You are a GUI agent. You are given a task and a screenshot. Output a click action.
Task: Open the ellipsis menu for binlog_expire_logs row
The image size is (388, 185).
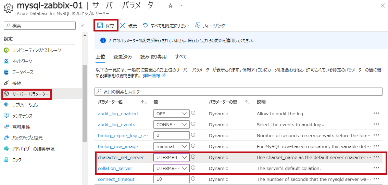coord(376,135)
